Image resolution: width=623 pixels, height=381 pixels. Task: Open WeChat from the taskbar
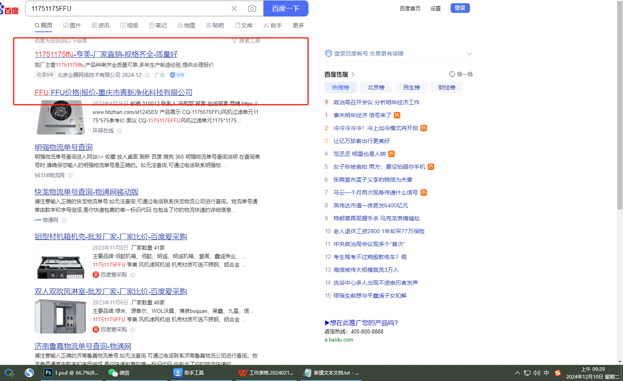[x=119, y=373]
